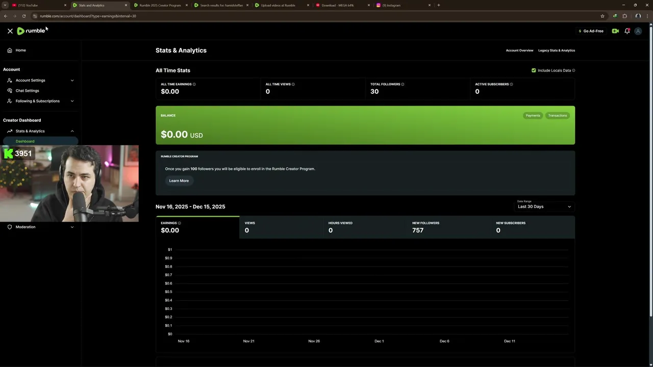Select the Earnings chart tab
653x367 pixels.
[197, 227]
